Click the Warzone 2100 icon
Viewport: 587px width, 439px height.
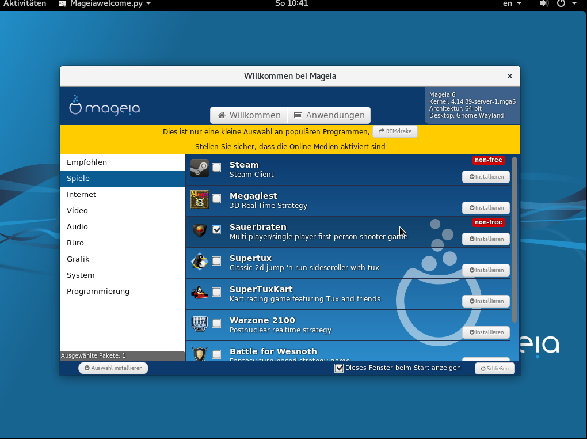(200, 324)
